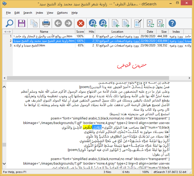
Task: Click the Name column header
Action: tap(44, 32)
